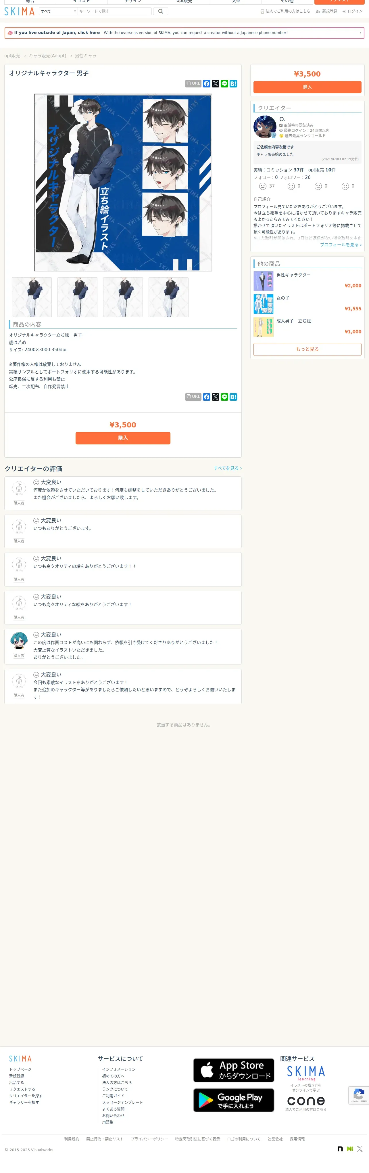Click 新規登録 in the header
369x1173 pixels.
click(x=327, y=12)
